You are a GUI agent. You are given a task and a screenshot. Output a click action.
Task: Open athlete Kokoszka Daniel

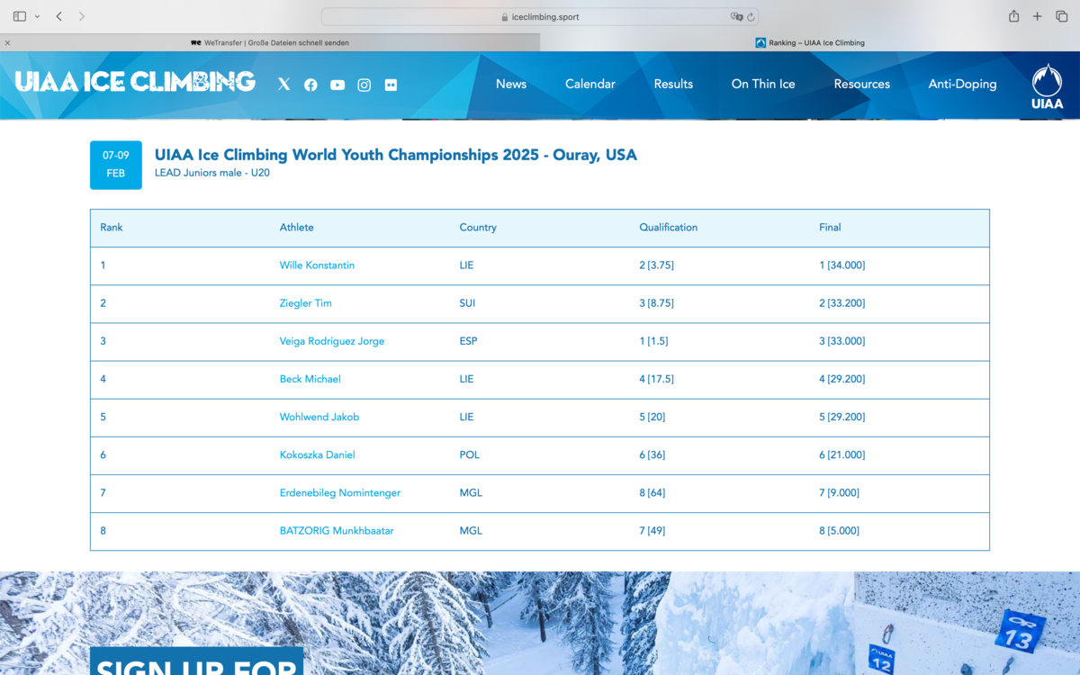pyautogui.click(x=318, y=454)
